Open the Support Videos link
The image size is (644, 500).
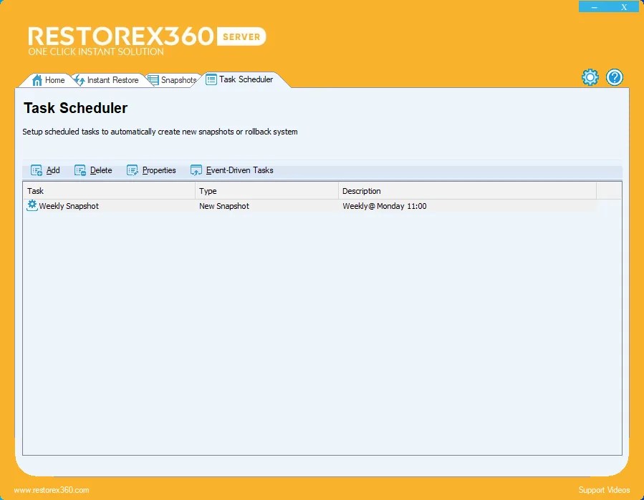click(x=604, y=490)
